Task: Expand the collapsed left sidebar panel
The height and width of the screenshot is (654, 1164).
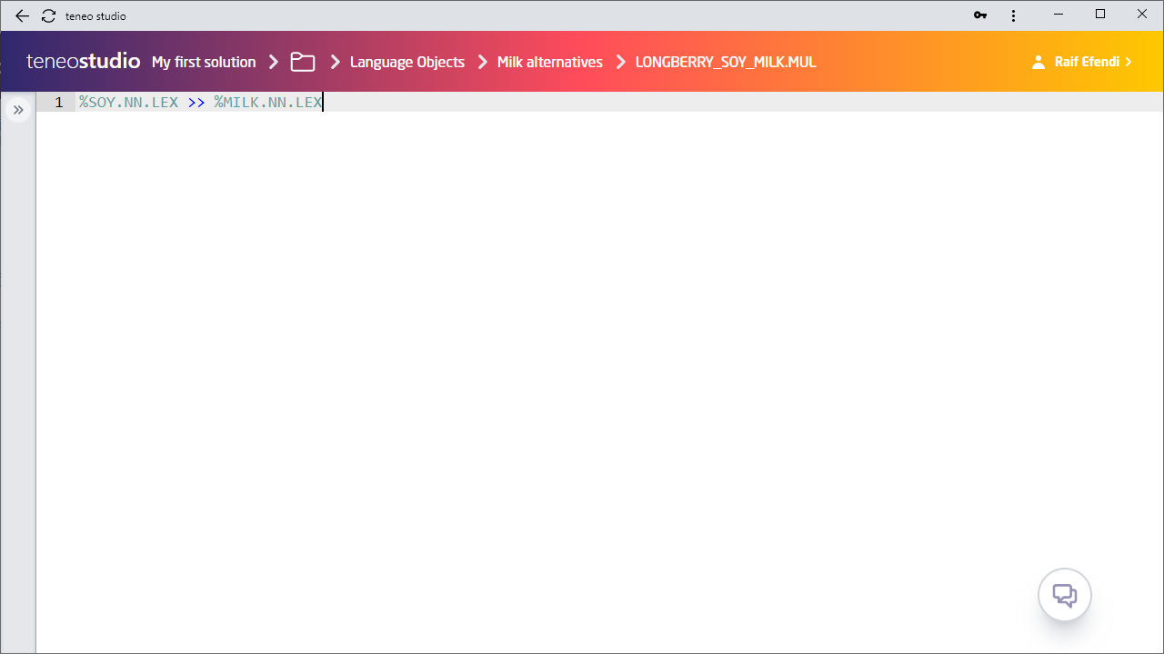Action: (x=17, y=110)
